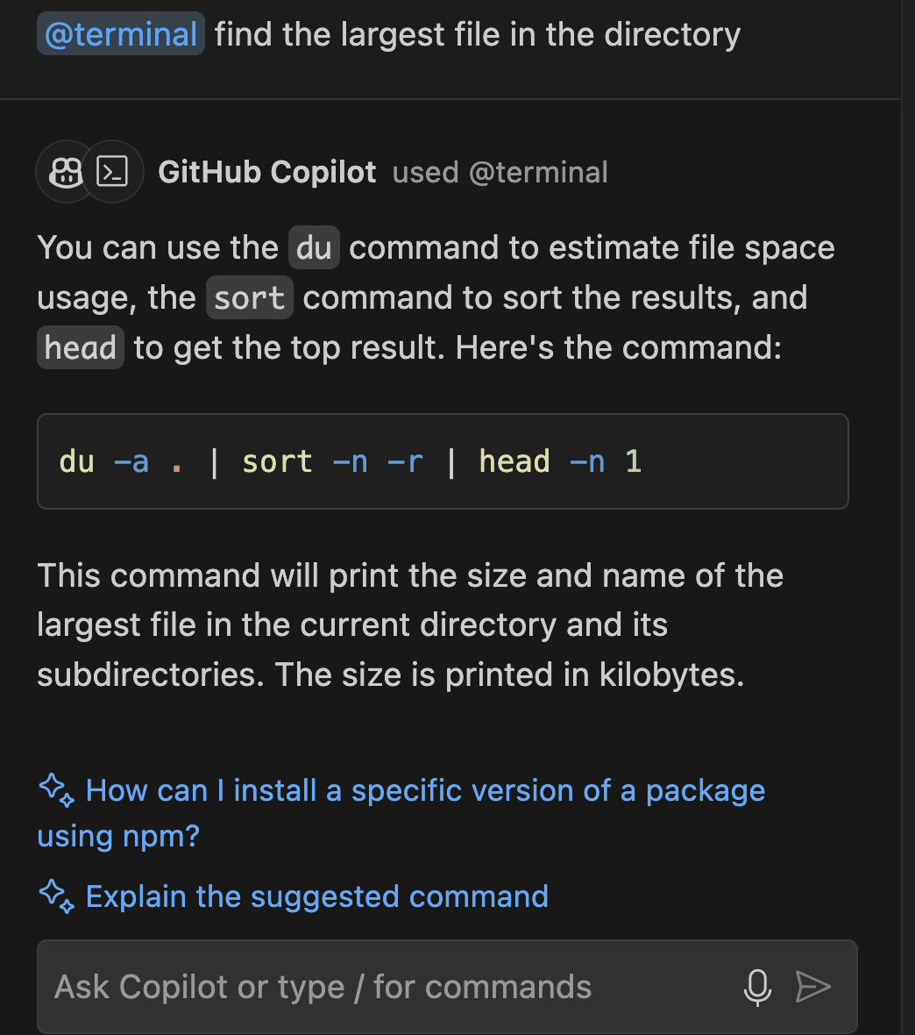Click the send message arrow icon

tap(812, 987)
